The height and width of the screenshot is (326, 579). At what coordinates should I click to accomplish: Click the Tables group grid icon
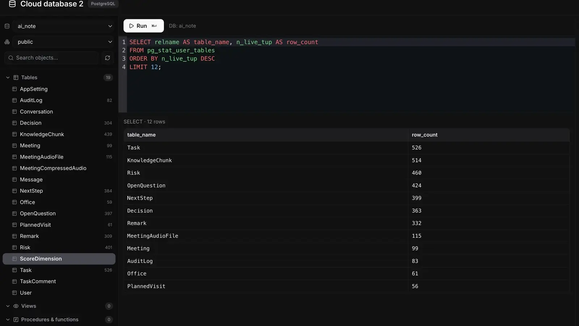click(16, 78)
